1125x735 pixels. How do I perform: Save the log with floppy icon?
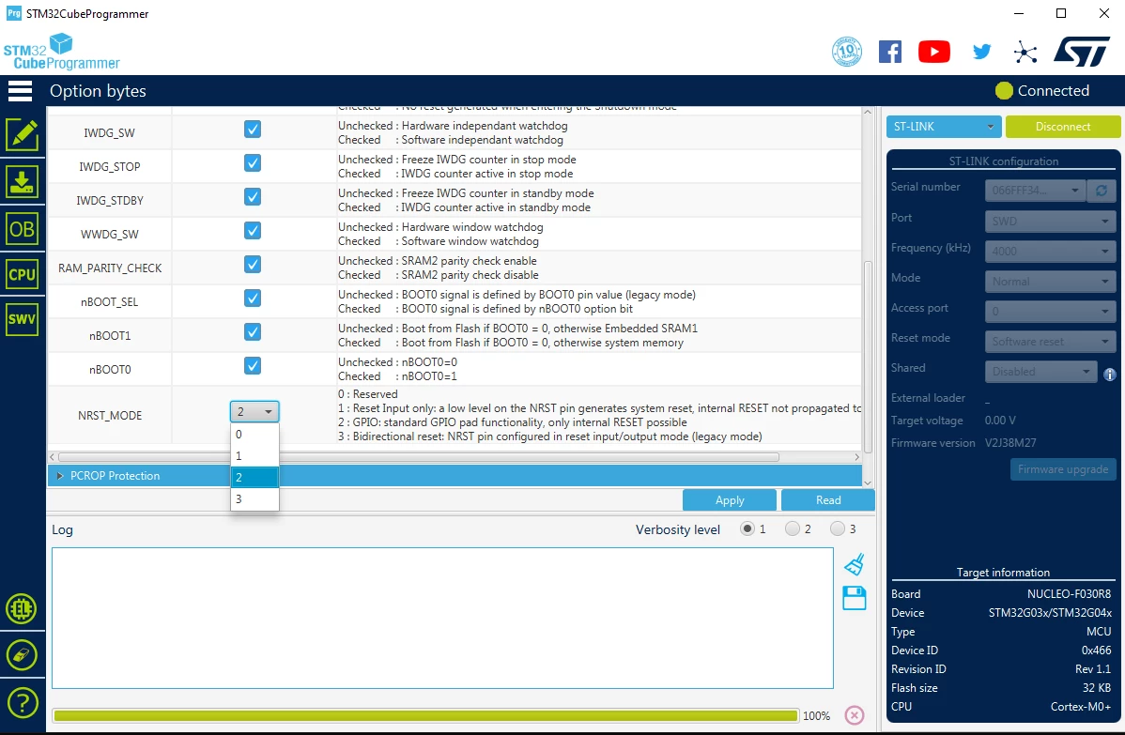click(x=854, y=598)
